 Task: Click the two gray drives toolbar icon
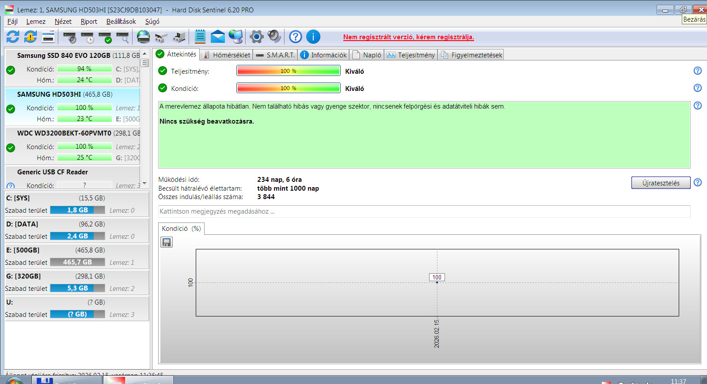(x=161, y=37)
